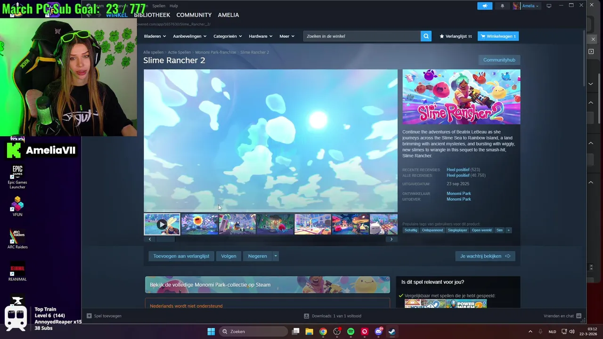Open the Steam announcements megaphone icon
The height and width of the screenshot is (339, 603).
(484, 6)
